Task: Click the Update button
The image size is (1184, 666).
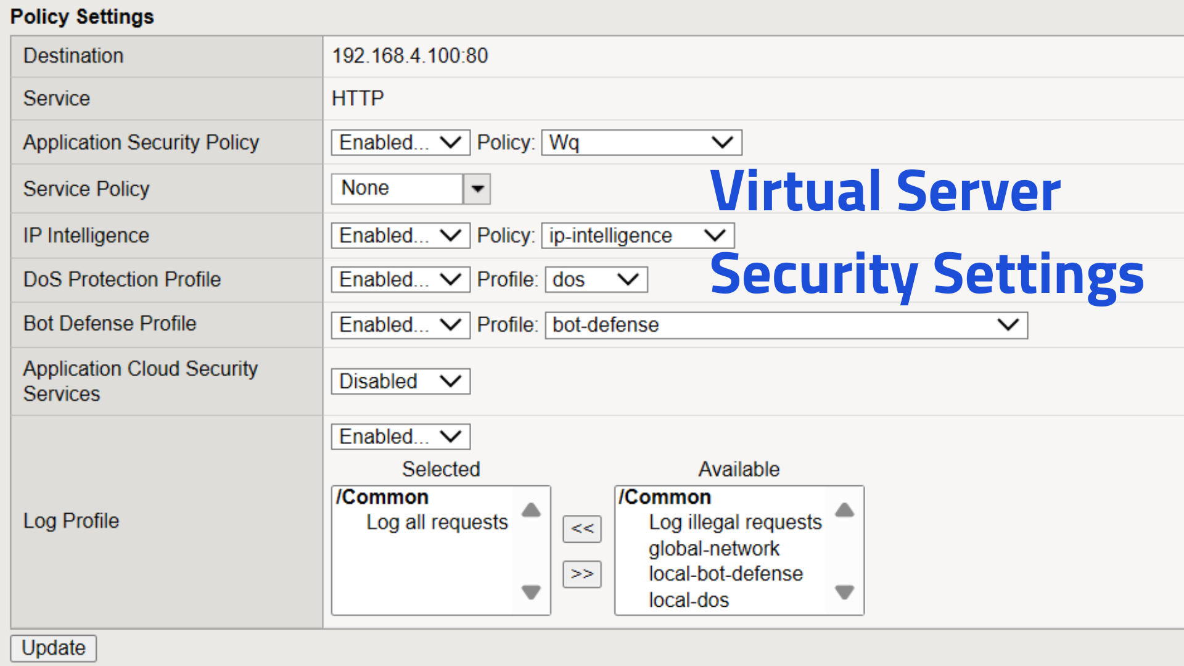Action: coord(54,648)
